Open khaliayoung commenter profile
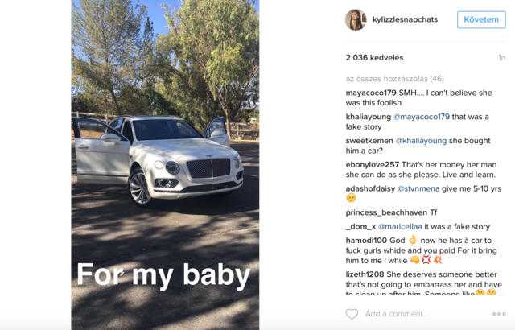Image resolution: width=515 pixels, height=330 pixels. [369, 117]
